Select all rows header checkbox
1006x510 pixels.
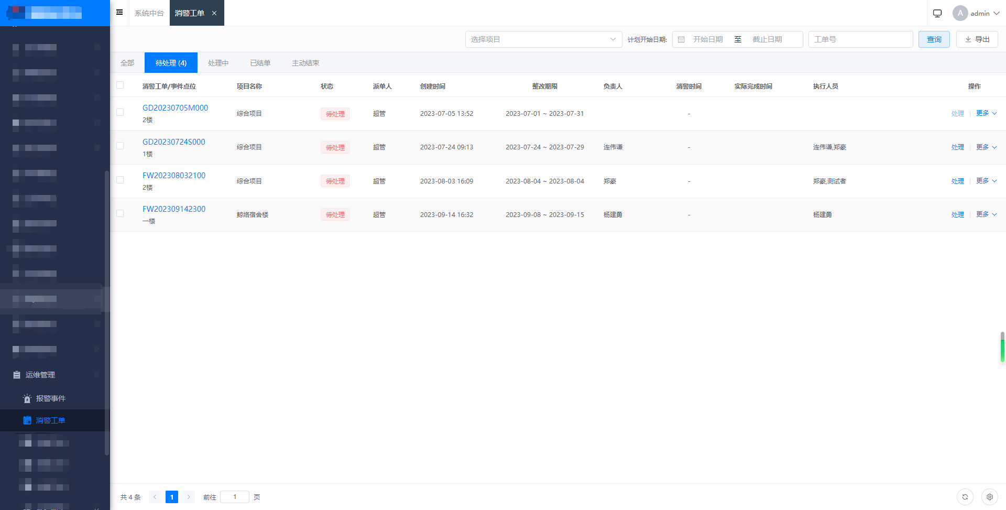click(x=120, y=85)
